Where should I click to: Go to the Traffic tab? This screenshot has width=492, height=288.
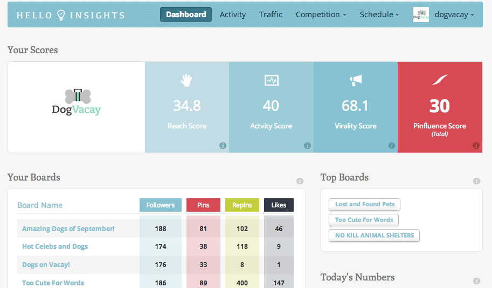click(x=271, y=15)
